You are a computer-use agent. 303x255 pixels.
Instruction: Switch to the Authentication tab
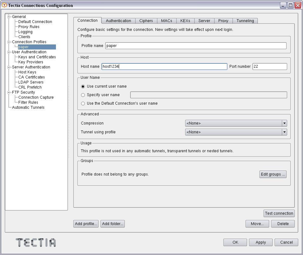coord(118,20)
